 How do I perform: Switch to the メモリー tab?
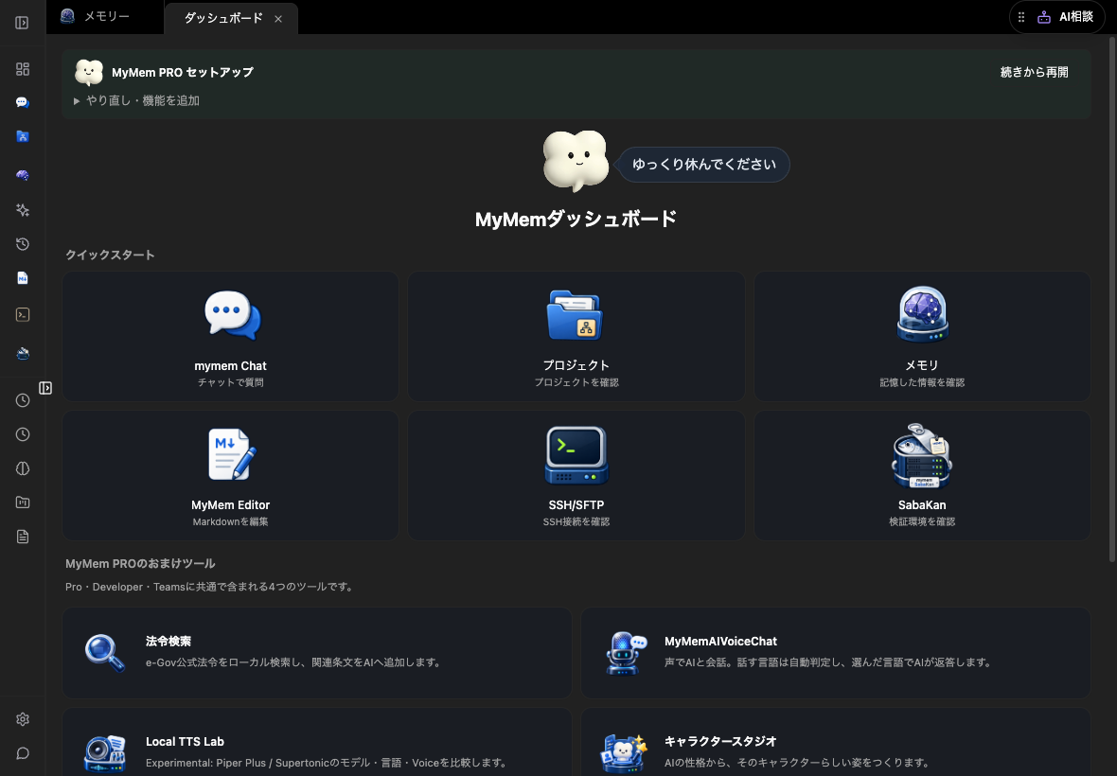click(x=105, y=16)
